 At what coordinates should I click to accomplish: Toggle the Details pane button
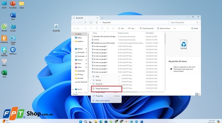[x=195, y=28]
